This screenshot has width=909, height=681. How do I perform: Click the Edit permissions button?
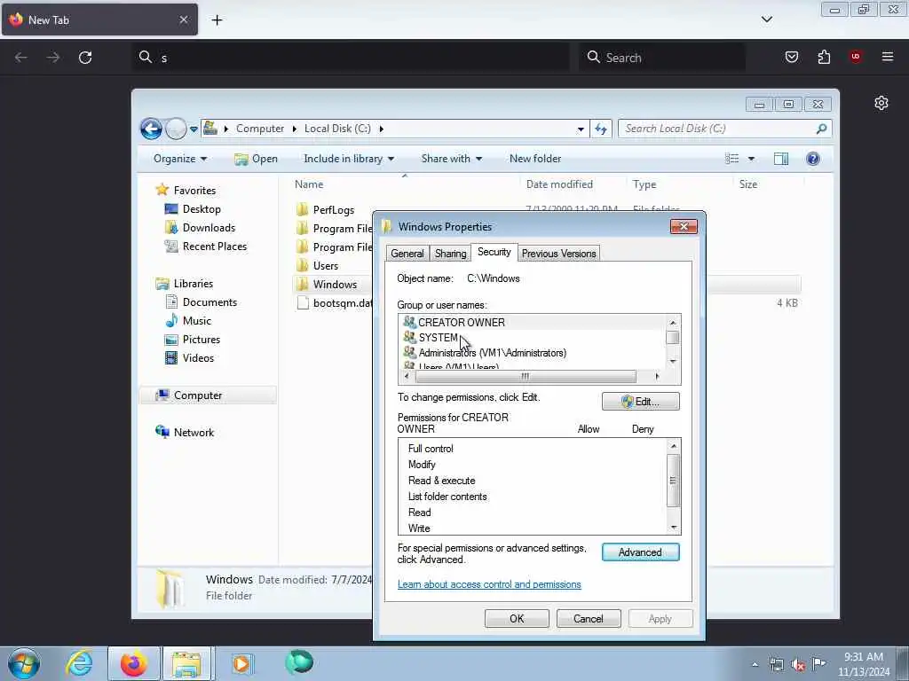pos(641,402)
